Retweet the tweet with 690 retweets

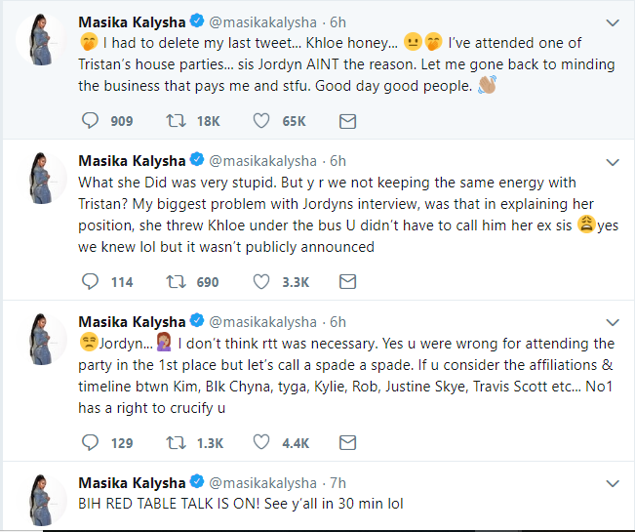point(177,282)
